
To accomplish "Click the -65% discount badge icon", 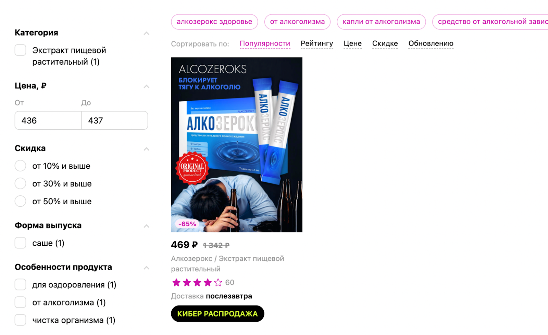I will (187, 224).
